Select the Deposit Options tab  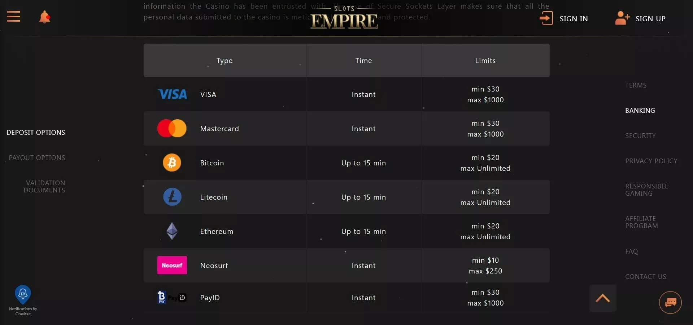(x=36, y=133)
